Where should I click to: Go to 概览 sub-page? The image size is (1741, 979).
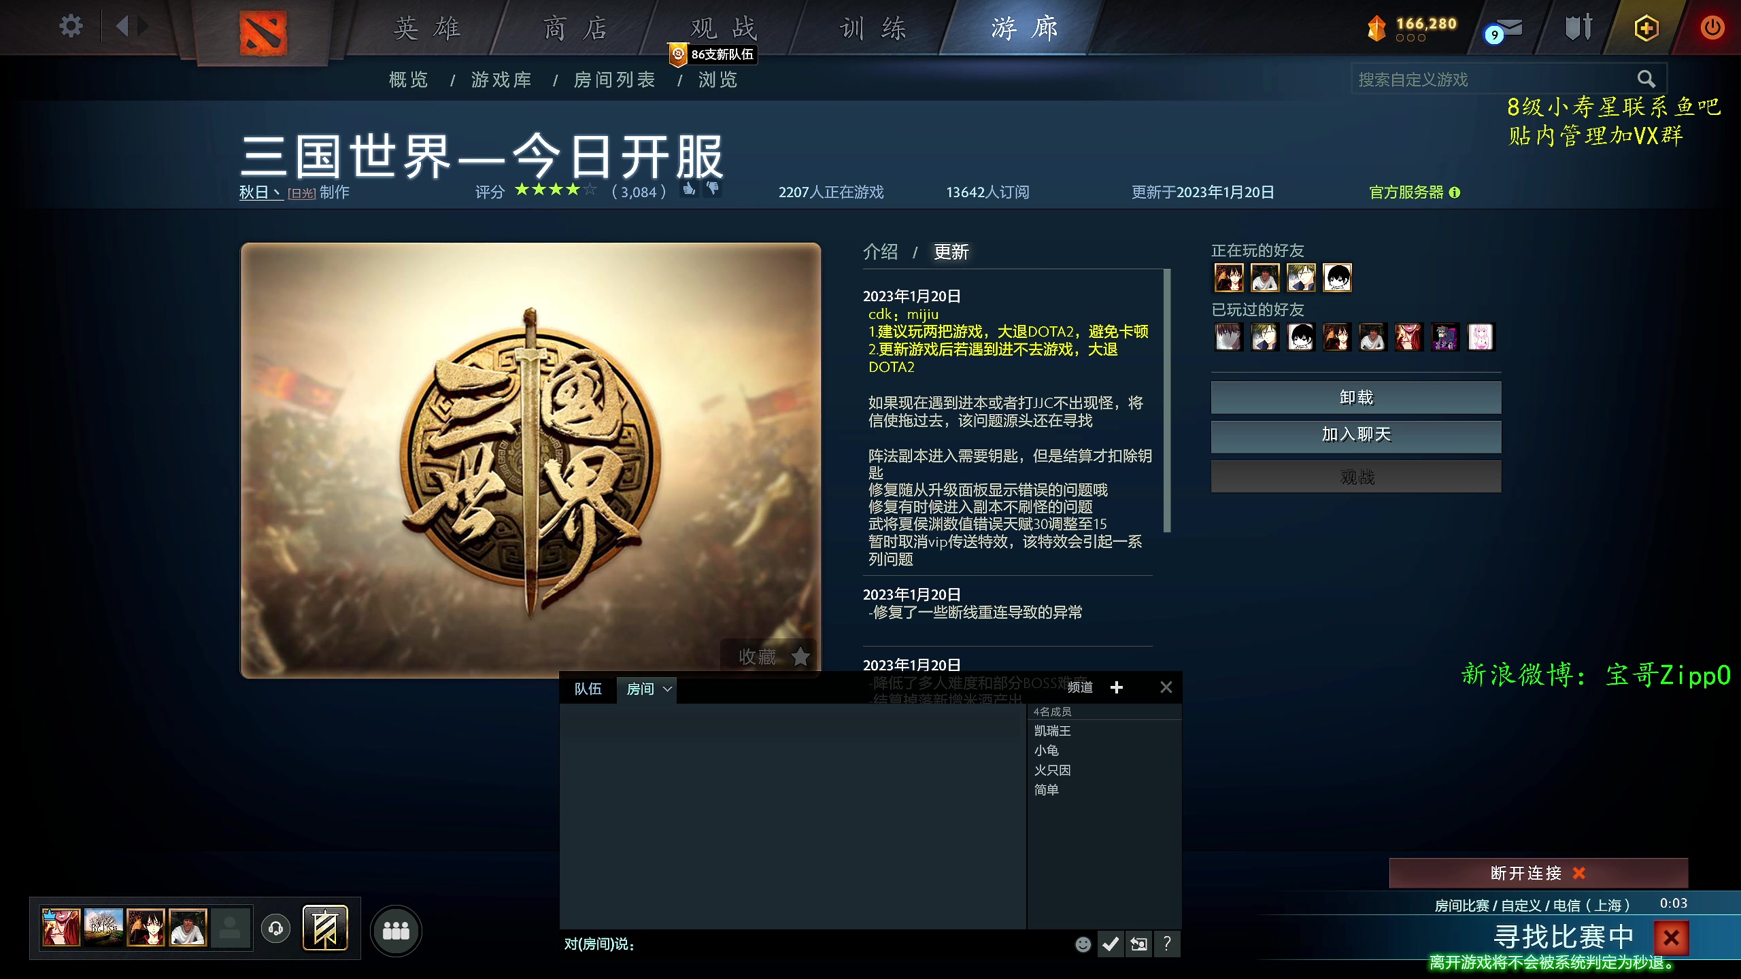point(409,80)
